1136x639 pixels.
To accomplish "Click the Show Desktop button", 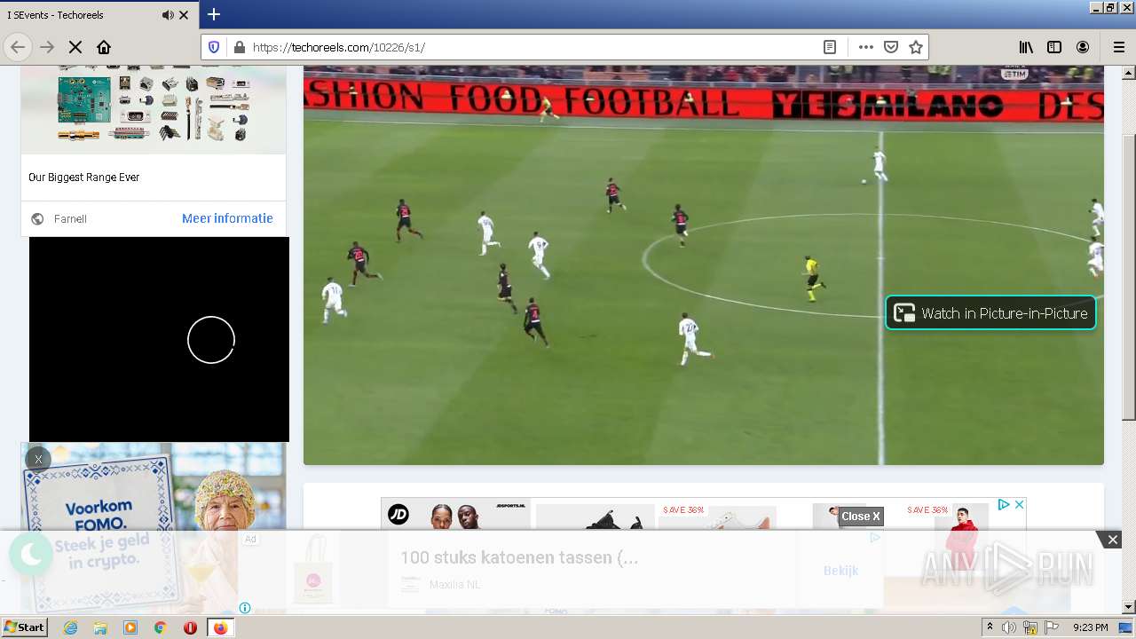I will point(1127,627).
